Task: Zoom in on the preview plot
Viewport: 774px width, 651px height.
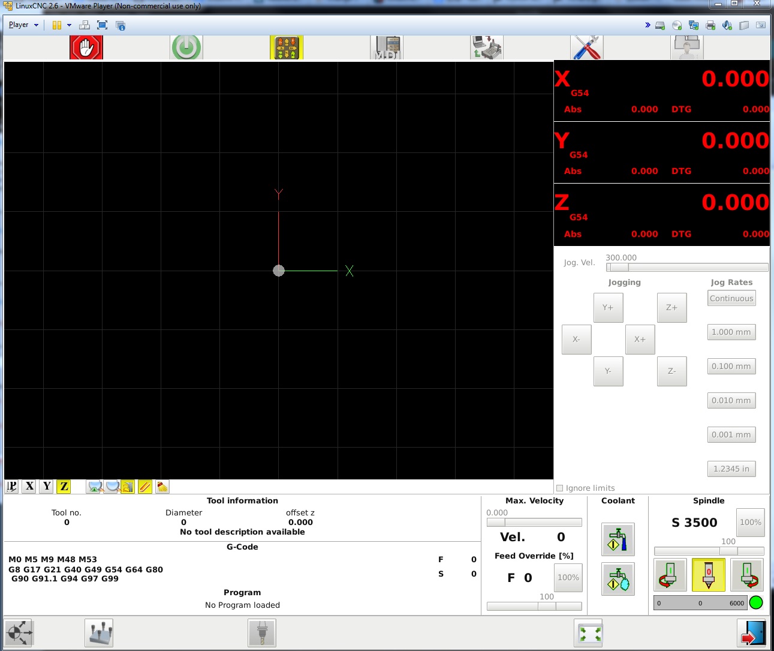Action: 94,487
